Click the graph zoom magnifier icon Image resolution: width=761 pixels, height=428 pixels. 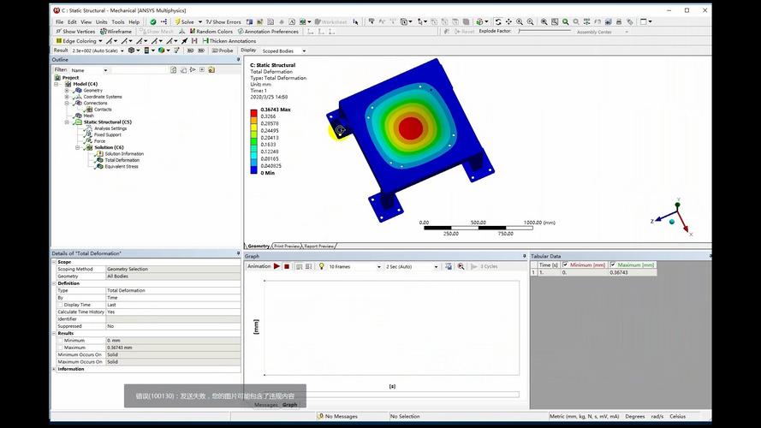pyautogui.click(x=461, y=266)
